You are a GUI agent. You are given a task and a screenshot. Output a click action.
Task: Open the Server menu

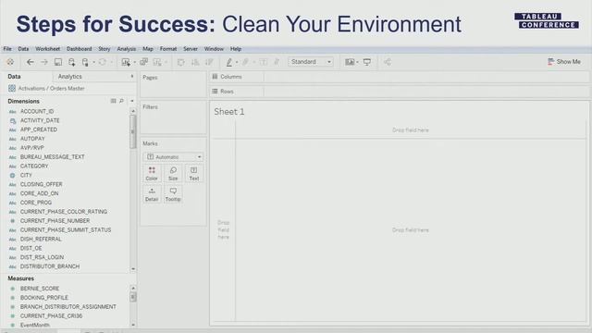coord(191,49)
